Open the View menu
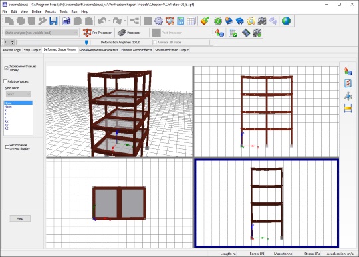Image resolution: width=359 pixels, height=257 pixels. tap(24, 11)
